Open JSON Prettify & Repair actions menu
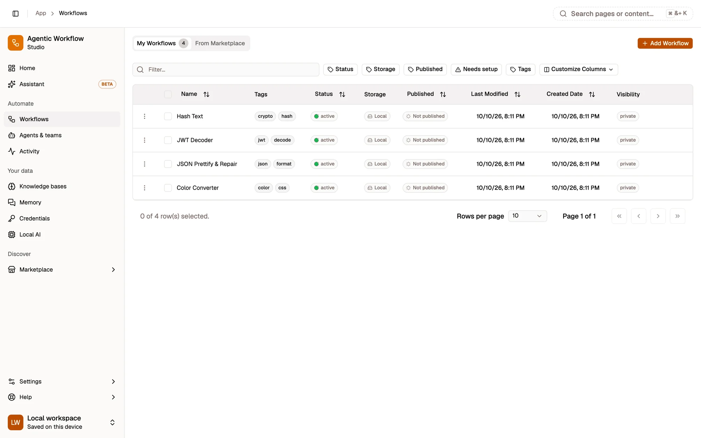The height and width of the screenshot is (438, 701). click(x=144, y=164)
